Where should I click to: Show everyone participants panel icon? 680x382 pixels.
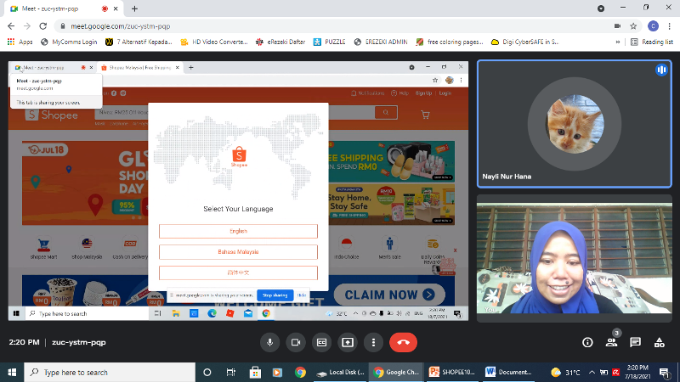611,343
